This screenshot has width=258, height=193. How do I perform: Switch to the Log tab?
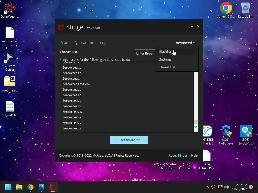pos(103,43)
